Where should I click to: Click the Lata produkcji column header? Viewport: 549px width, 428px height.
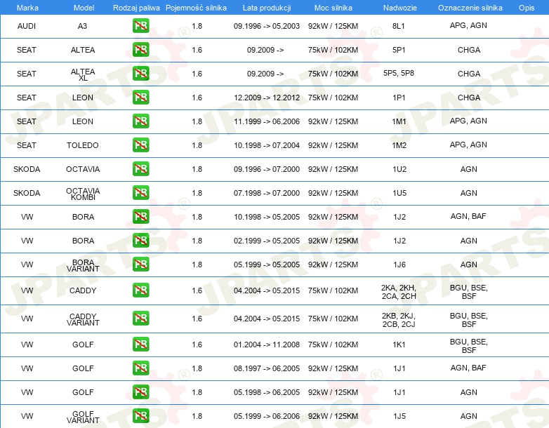pyautogui.click(x=267, y=8)
